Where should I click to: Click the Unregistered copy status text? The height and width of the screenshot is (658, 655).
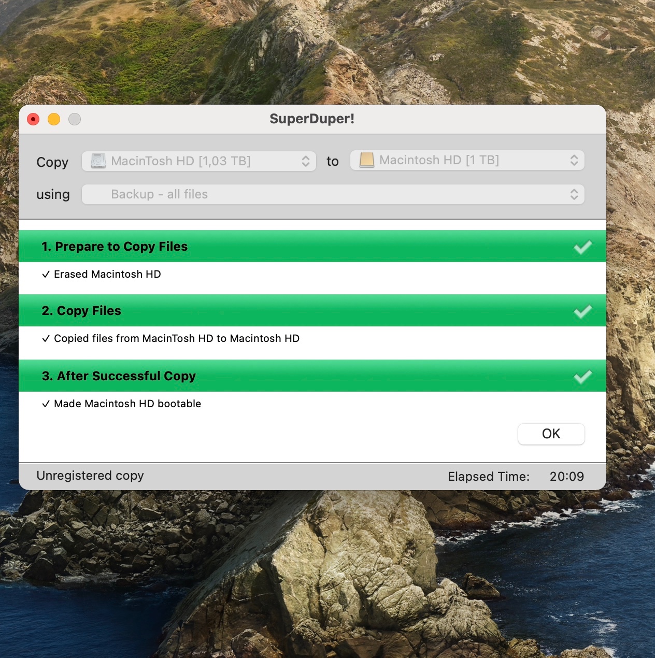point(90,476)
